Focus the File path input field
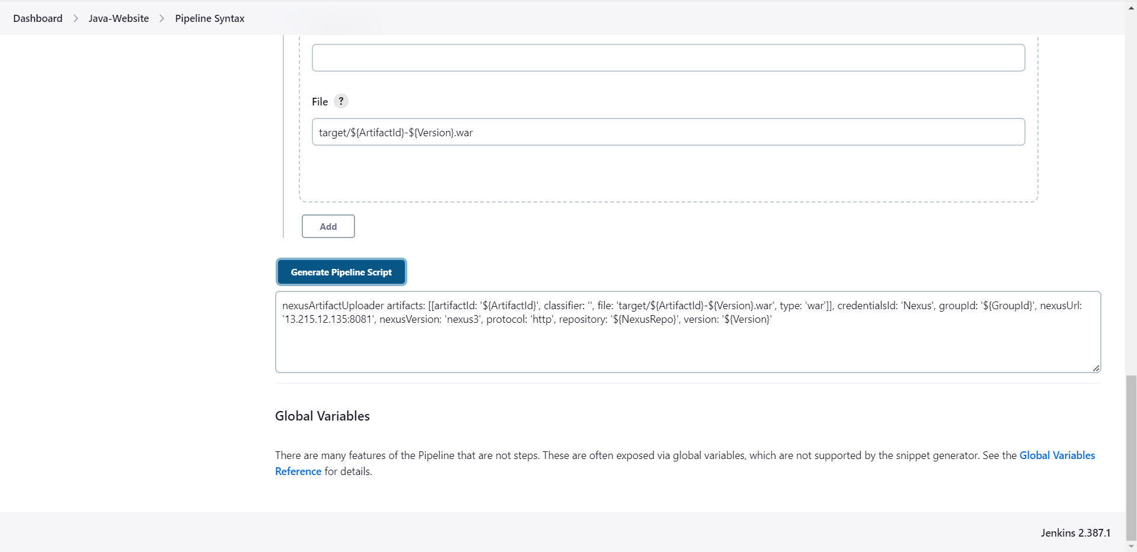Image resolution: width=1137 pixels, height=552 pixels. coord(668,132)
